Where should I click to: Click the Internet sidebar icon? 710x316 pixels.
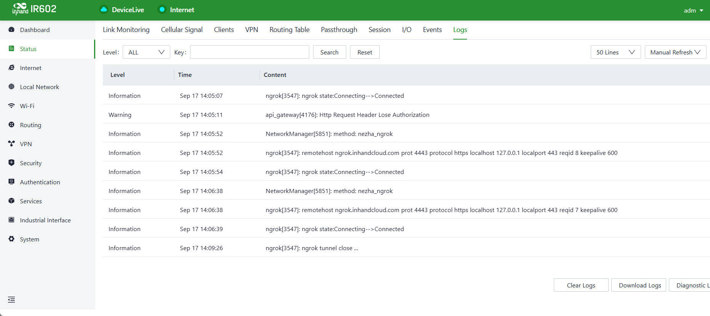point(11,68)
